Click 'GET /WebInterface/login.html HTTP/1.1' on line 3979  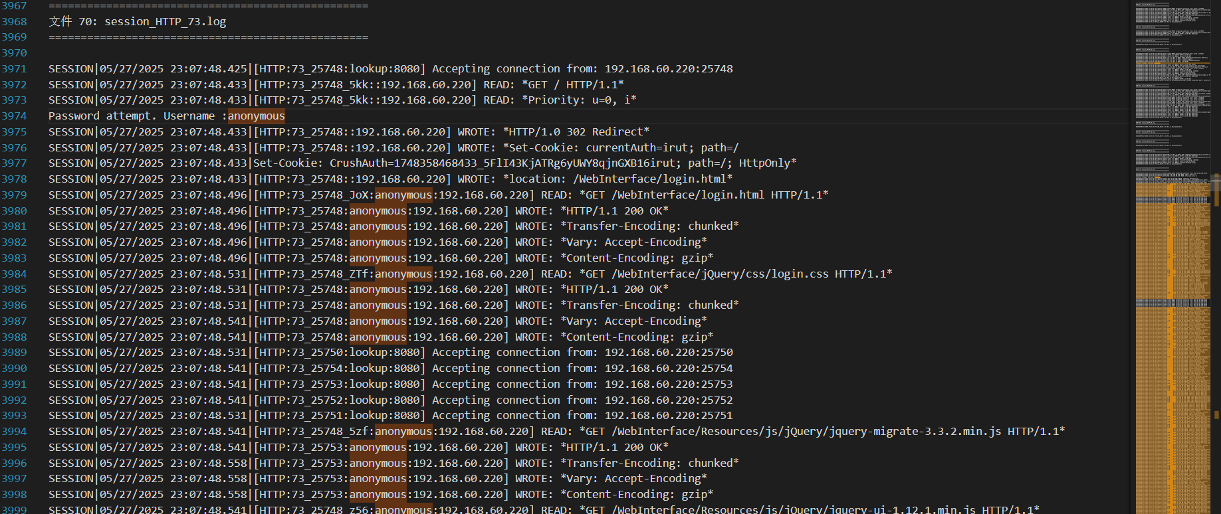703,195
